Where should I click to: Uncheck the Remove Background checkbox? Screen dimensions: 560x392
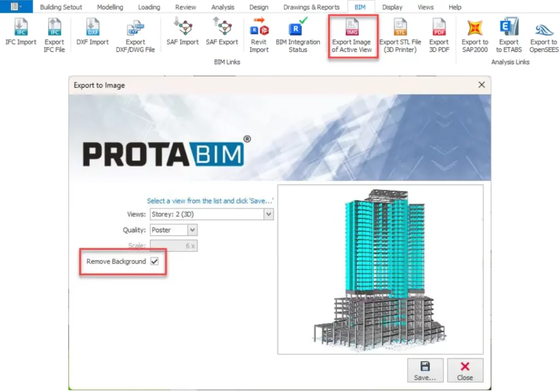(154, 261)
